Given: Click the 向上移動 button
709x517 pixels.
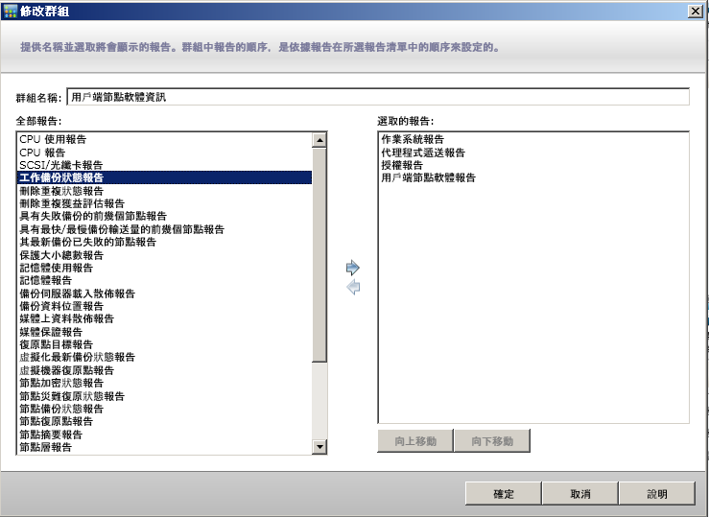Looking at the screenshot, I should coord(415,441).
